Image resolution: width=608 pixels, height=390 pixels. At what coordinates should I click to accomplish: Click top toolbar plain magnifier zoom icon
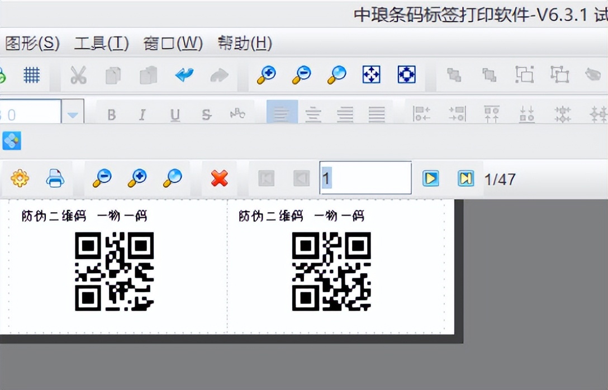[x=336, y=75]
